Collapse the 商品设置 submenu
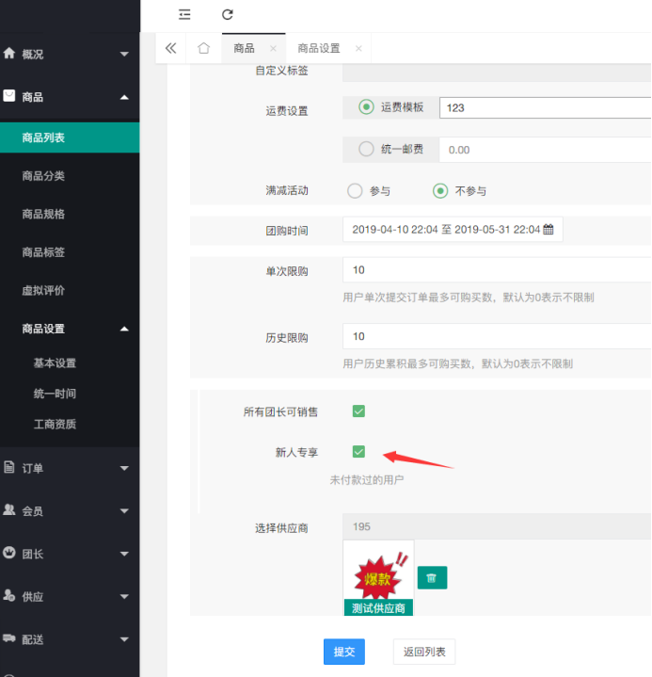The width and height of the screenshot is (652, 677). [x=124, y=329]
